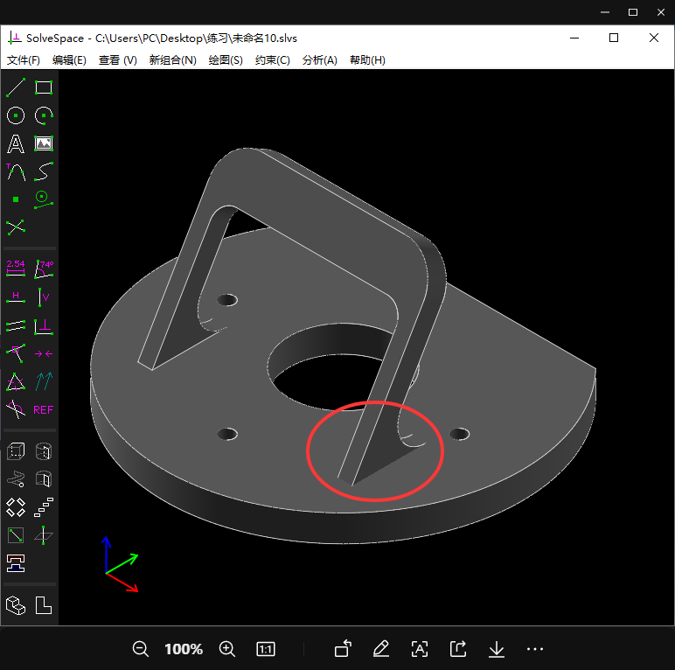Viewport: 675px width, 670px height.
Task: Add an angle 74° constraint
Action: tap(44, 269)
